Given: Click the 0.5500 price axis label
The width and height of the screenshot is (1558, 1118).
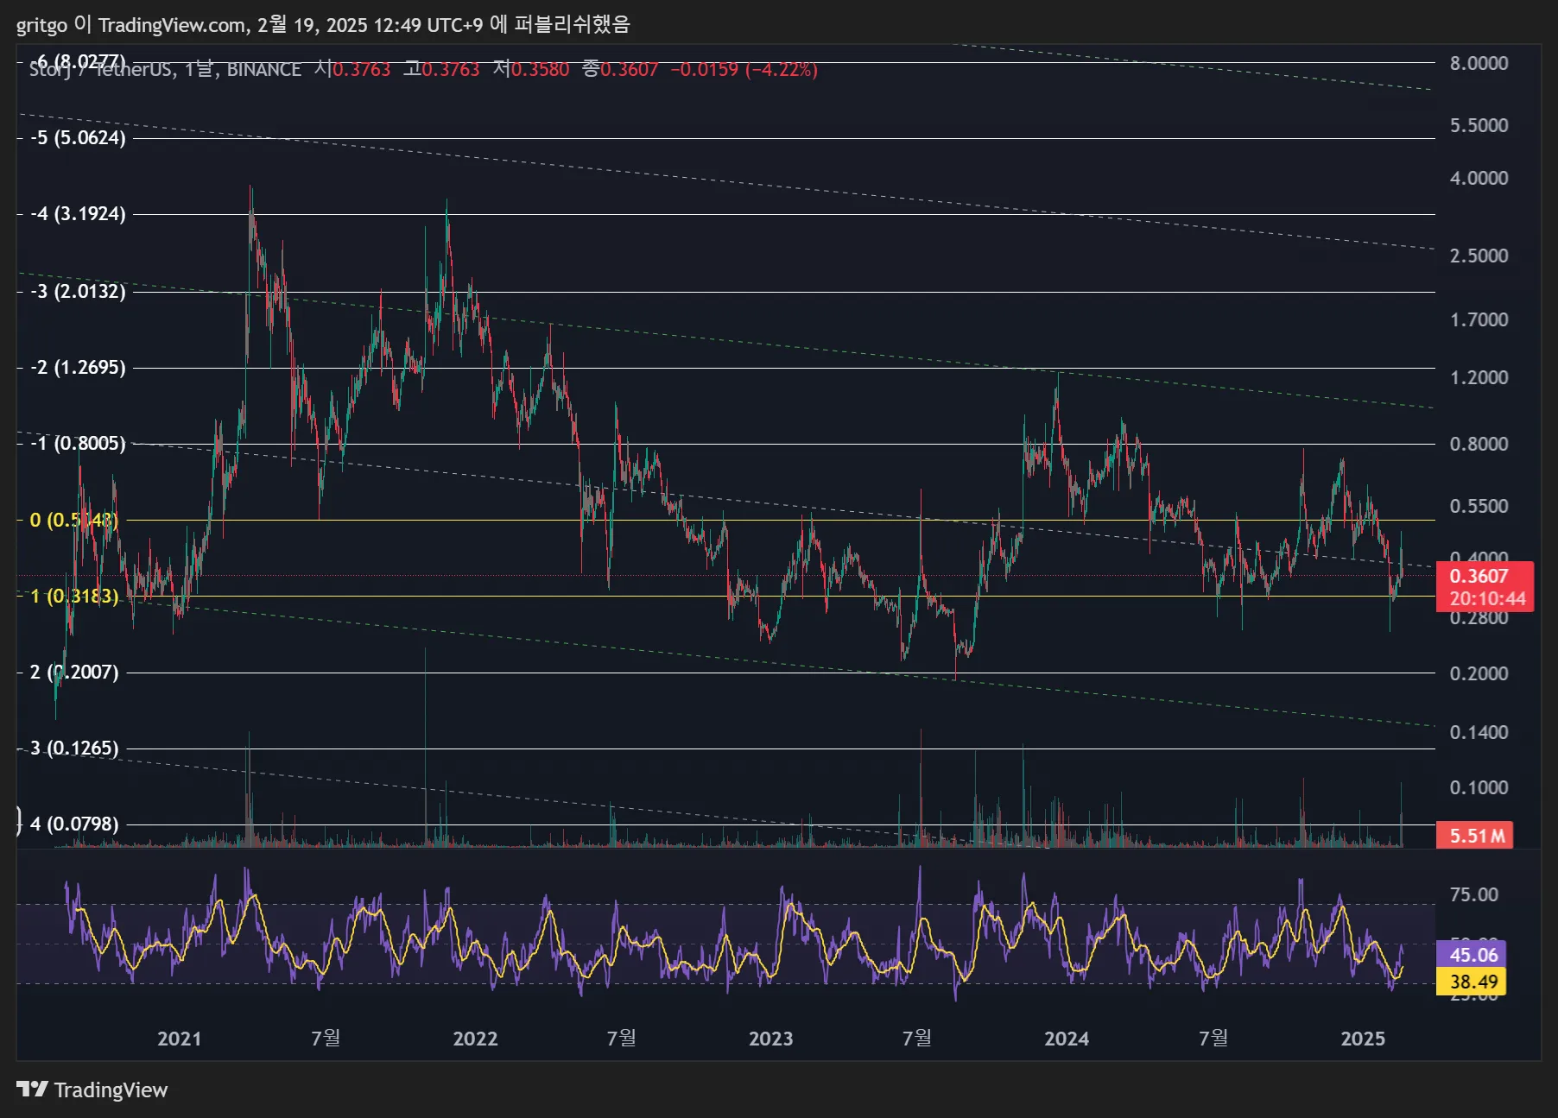Looking at the screenshot, I should tap(1479, 506).
